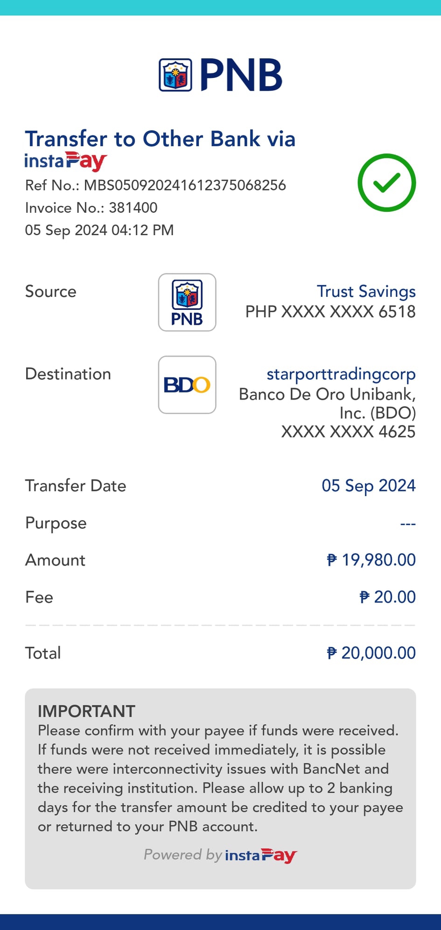Click the source account number ending 6518

tap(330, 311)
